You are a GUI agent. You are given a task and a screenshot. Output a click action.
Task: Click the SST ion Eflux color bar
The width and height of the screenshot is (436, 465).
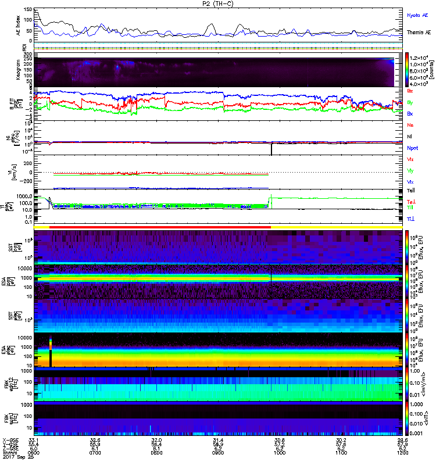click(x=407, y=247)
